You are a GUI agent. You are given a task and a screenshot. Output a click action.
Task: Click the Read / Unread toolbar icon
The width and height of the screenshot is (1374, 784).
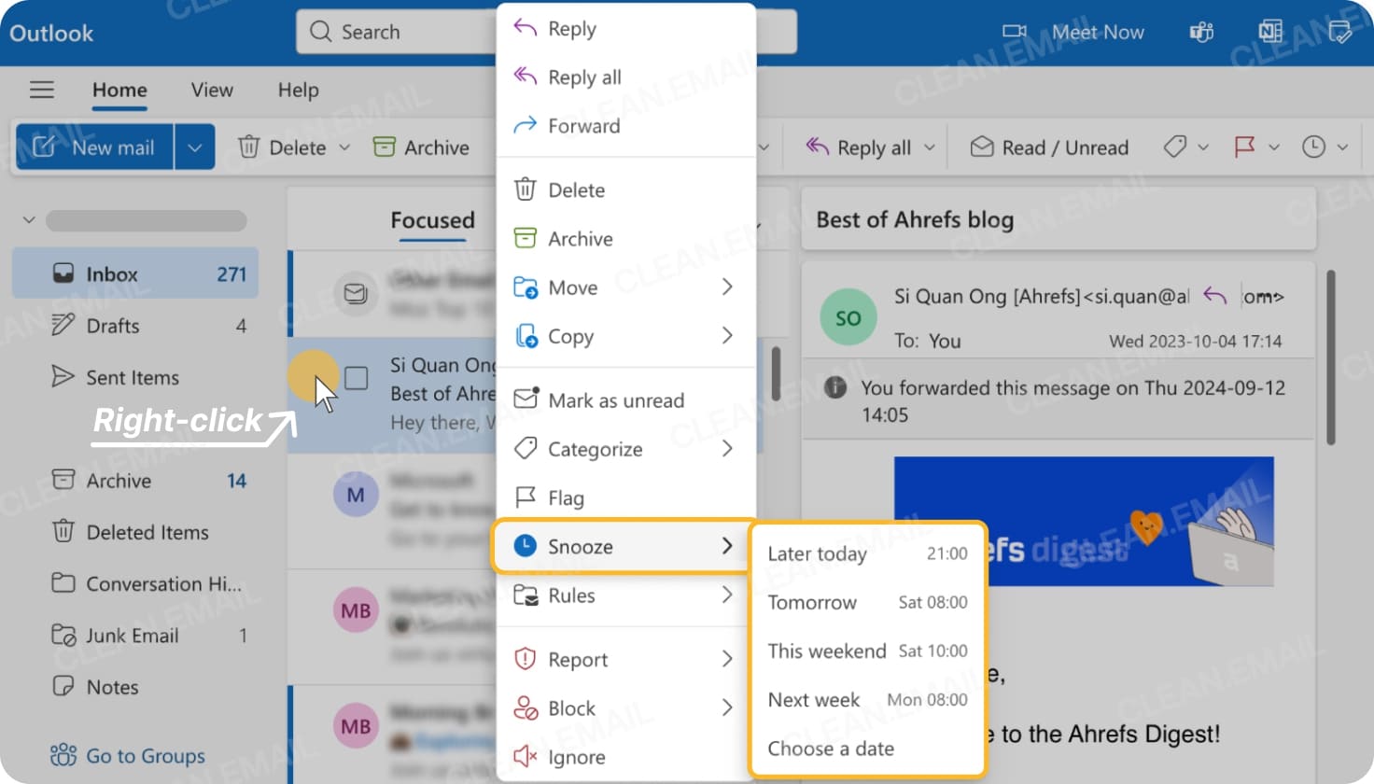click(981, 147)
